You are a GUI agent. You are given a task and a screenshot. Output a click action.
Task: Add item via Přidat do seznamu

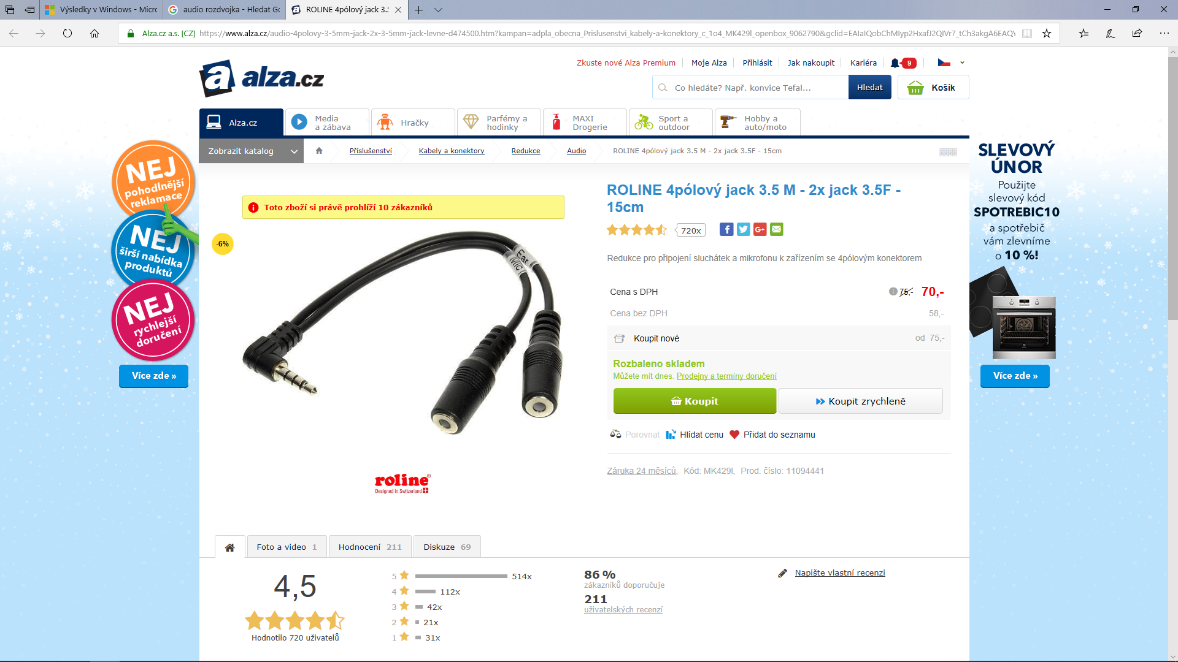coord(772,435)
